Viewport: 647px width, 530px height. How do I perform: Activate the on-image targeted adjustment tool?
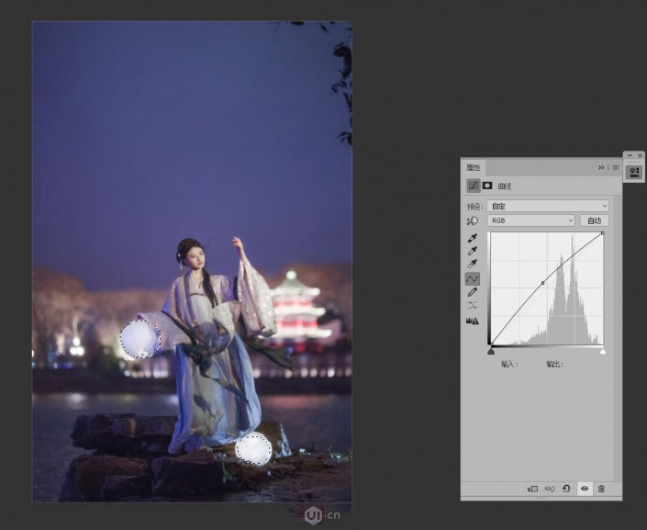tap(473, 221)
